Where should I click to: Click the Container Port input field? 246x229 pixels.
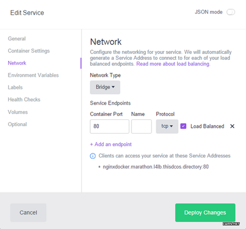110,127
